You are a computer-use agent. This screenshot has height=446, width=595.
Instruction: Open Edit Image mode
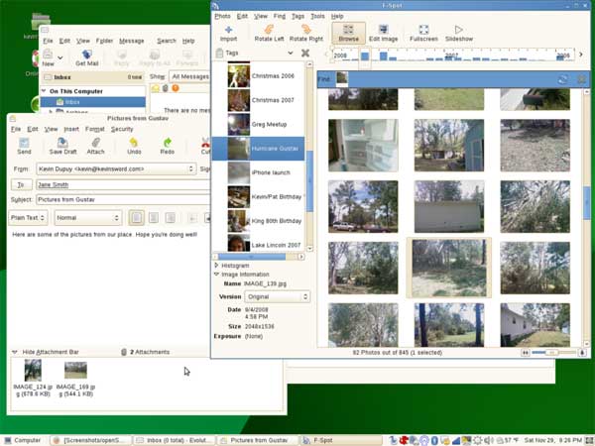coord(383,34)
